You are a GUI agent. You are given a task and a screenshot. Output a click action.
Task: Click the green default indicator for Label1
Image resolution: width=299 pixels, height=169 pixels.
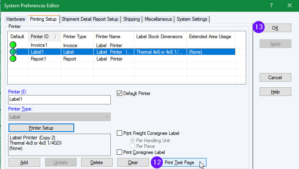[13, 52]
